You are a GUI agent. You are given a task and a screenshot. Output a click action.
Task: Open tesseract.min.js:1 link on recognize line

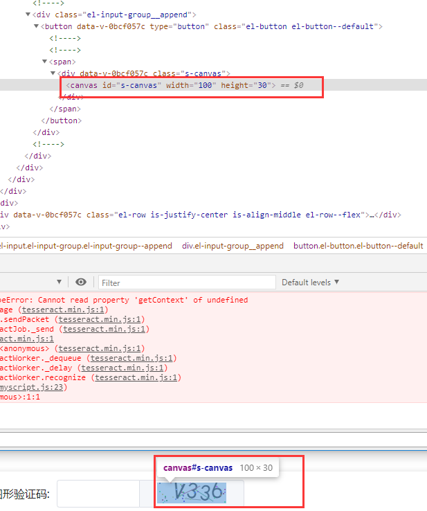tap(136, 377)
